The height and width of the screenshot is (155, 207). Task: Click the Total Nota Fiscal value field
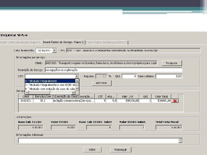(x=169, y=127)
